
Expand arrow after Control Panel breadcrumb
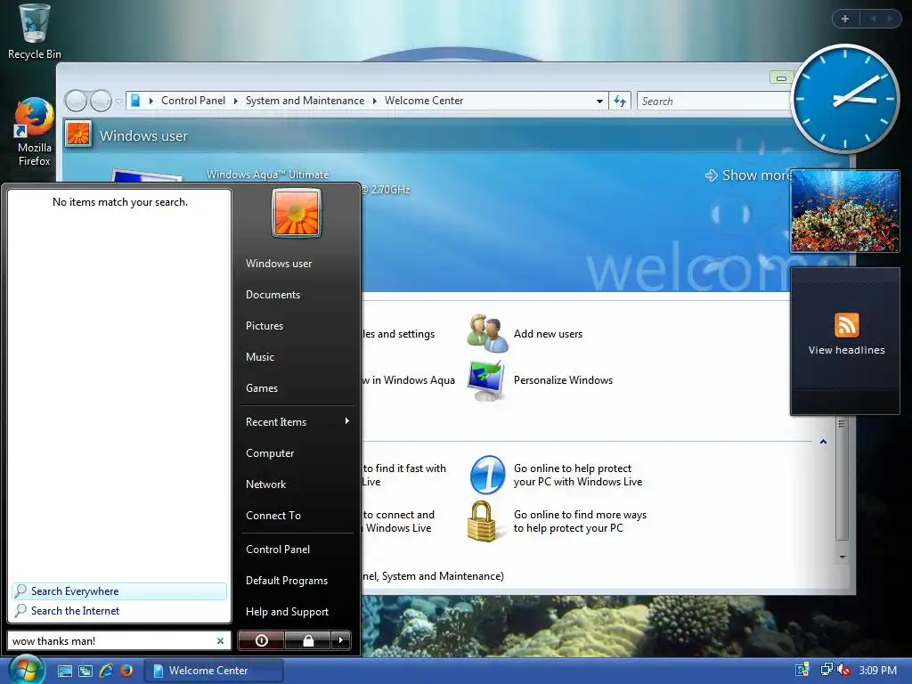(235, 102)
